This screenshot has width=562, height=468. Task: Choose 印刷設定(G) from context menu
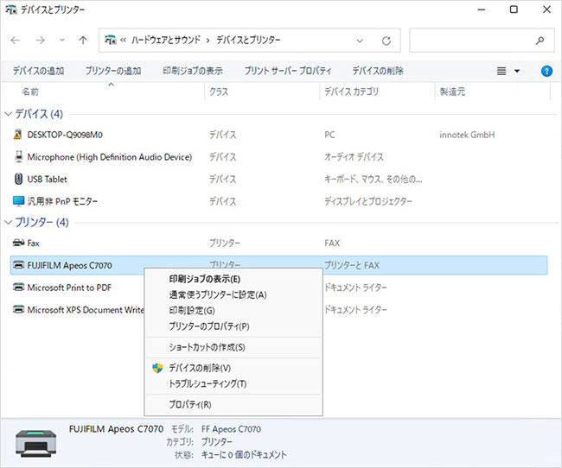point(192,311)
